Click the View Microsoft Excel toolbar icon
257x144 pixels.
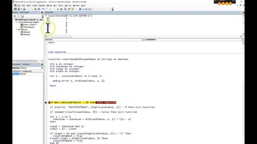pos(15,9)
